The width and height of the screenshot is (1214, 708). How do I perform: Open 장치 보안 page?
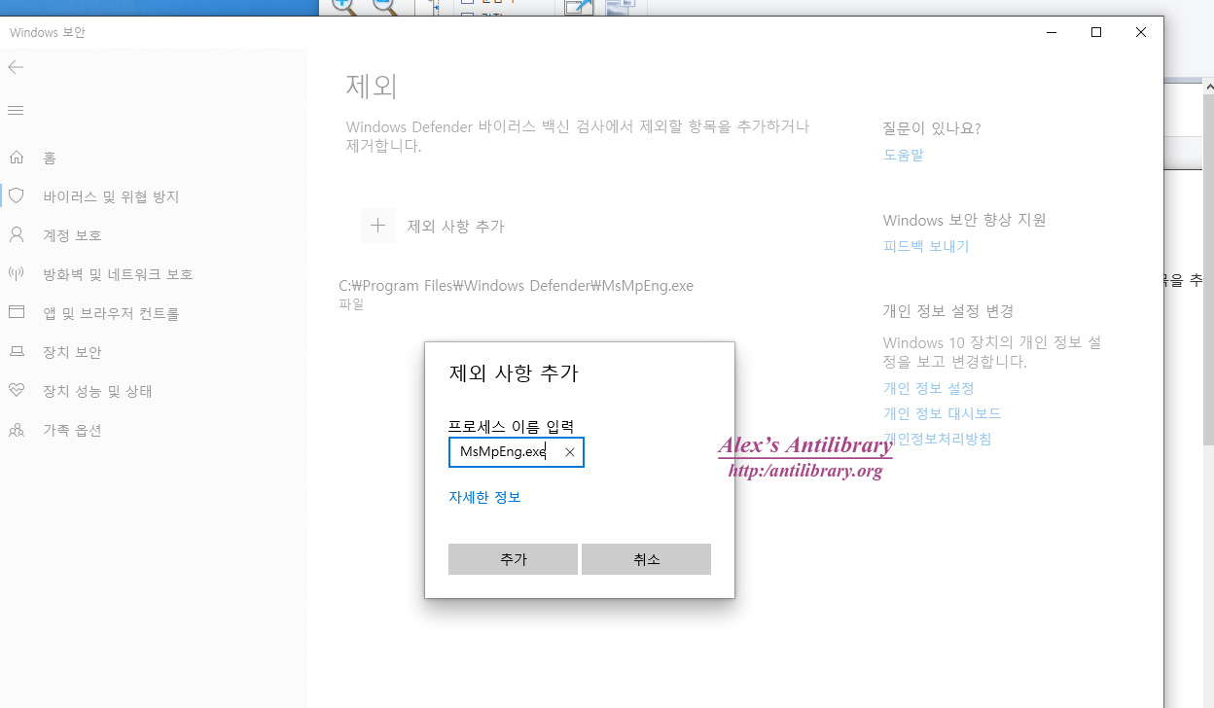pos(72,352)
